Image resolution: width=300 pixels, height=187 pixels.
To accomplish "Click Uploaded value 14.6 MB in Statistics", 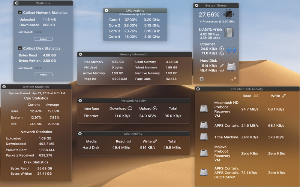I will point(49,19).
